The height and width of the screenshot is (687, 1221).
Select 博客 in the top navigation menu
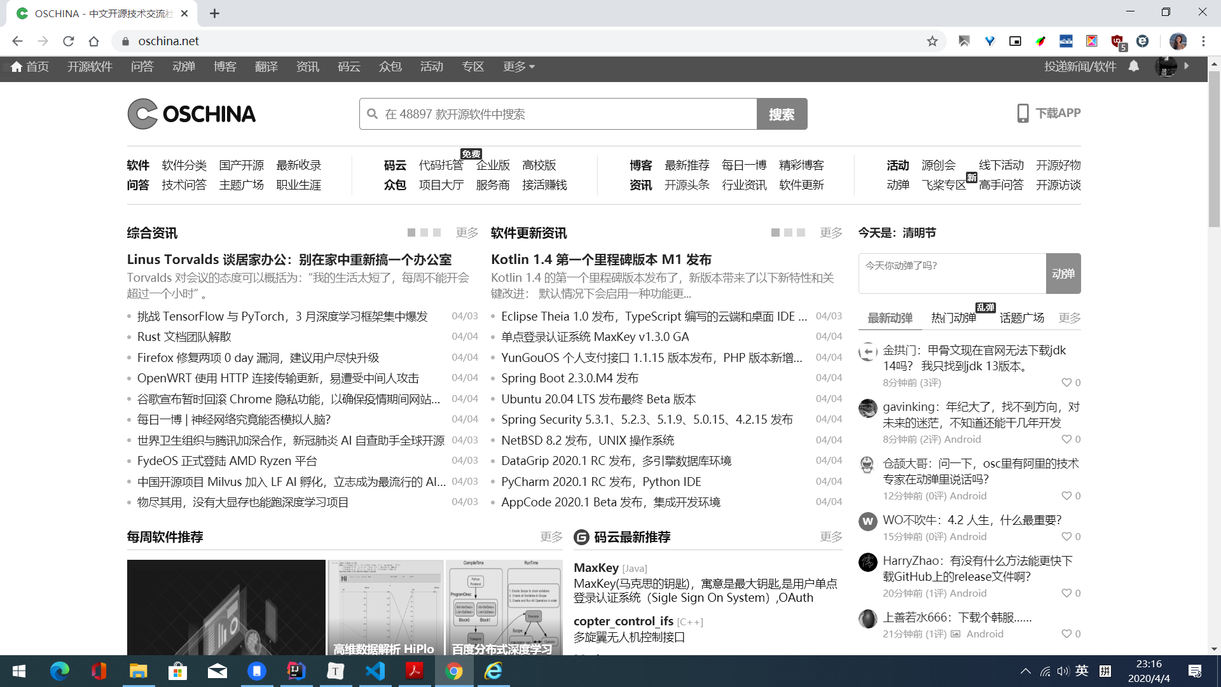[225, 66]
